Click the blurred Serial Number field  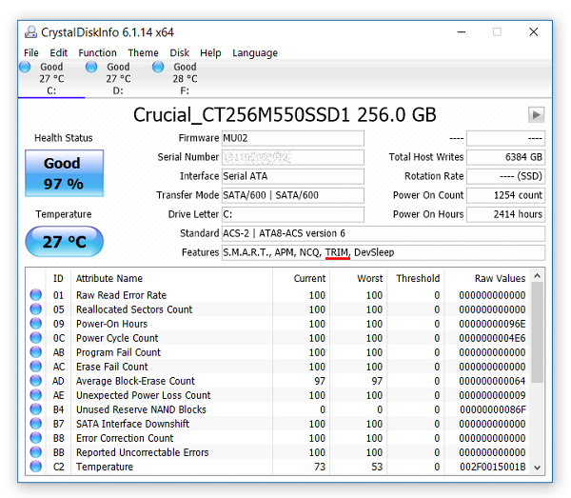(293, 157)
